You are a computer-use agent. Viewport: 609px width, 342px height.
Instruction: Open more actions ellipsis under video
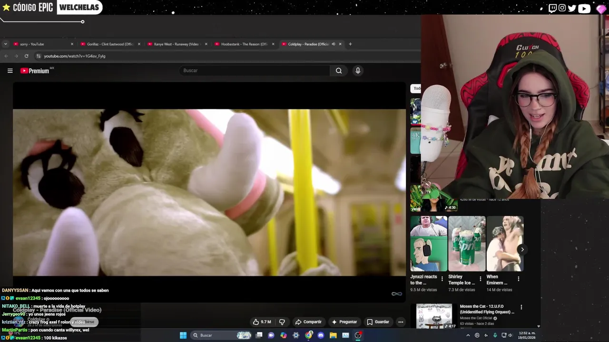pos(401,322)
